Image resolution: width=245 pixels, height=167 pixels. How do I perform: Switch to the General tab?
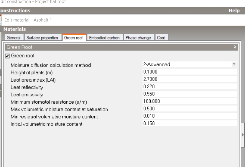(x=14, y=38)
